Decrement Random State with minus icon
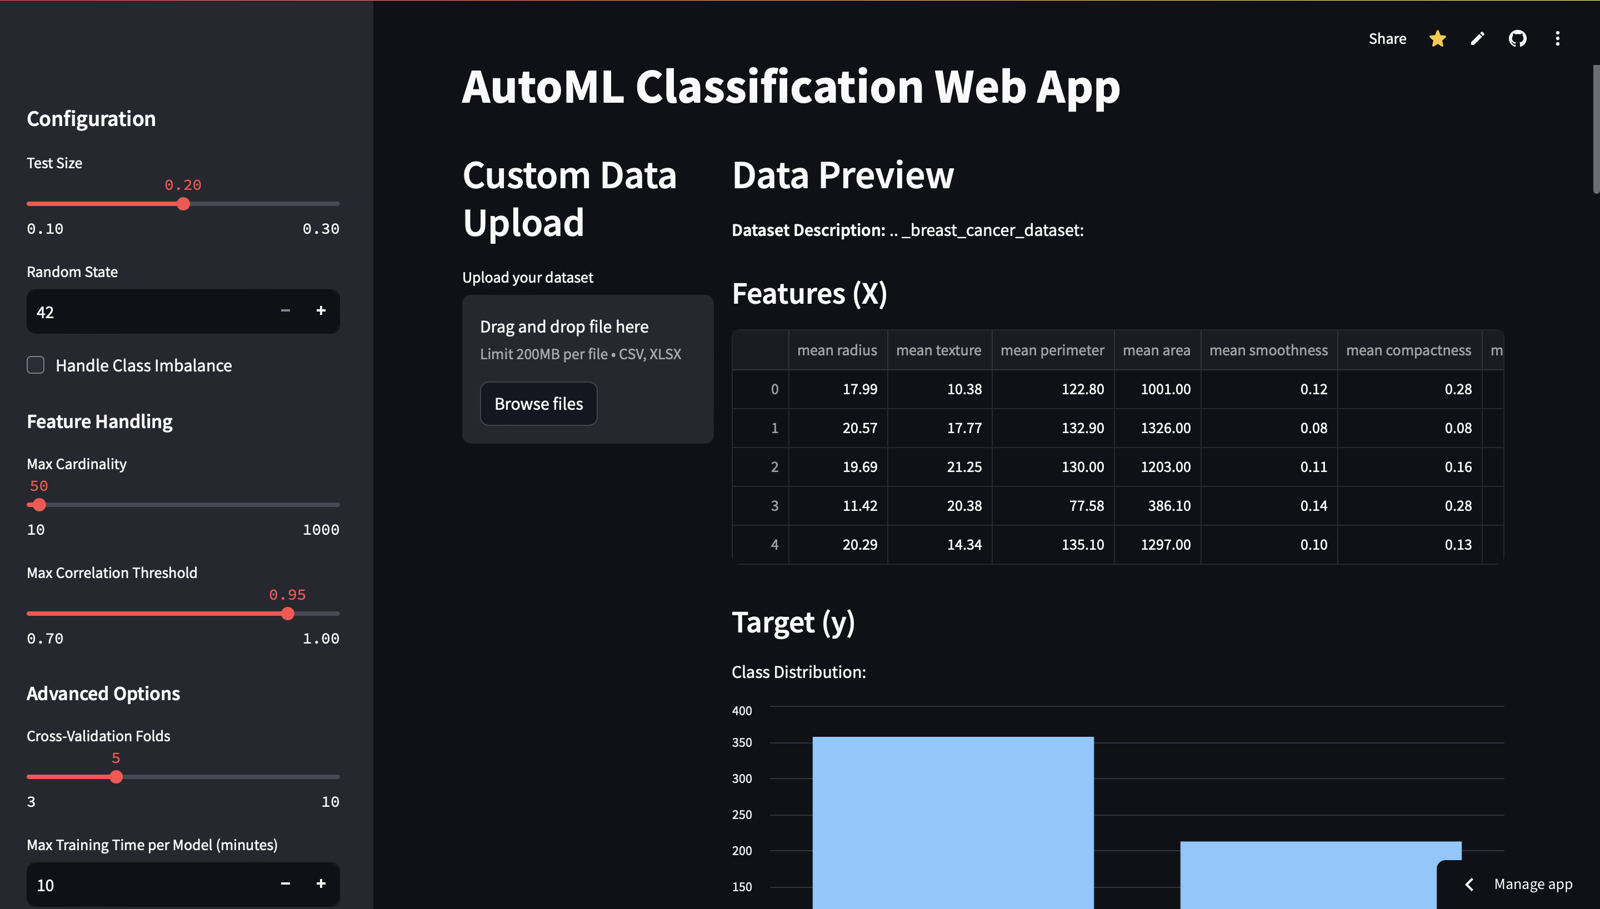The image size is (1600, 909). pyautogui.click(x=286, y=310)
